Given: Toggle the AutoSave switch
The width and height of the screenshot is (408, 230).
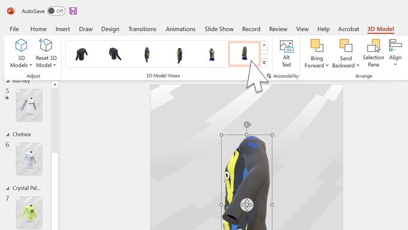Looking at the screenshot, I should click(x=56, y=11).
